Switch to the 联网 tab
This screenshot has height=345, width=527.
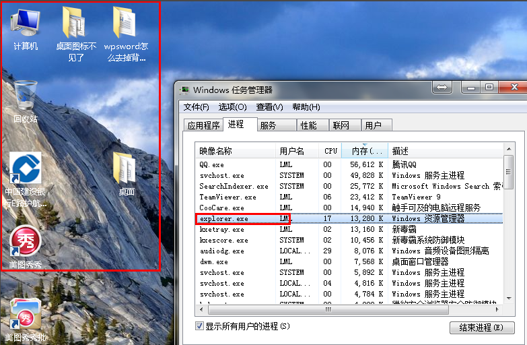pos(345,125)
